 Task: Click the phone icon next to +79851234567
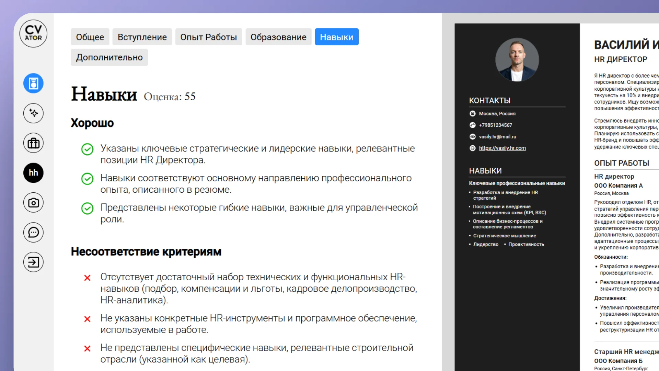pos(472,125)
